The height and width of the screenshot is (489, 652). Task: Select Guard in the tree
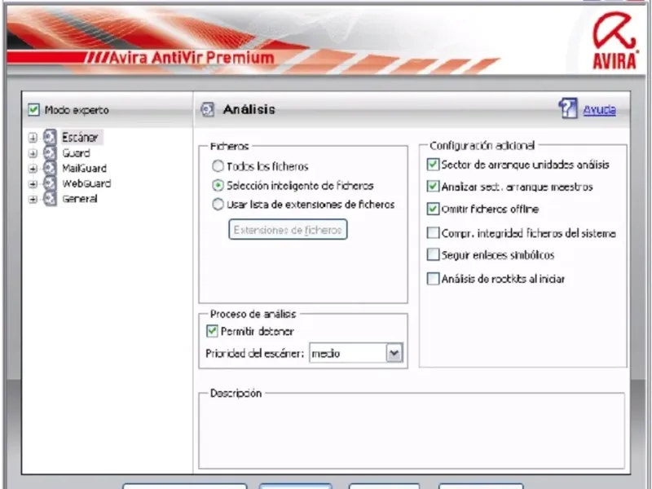point(76,153)
